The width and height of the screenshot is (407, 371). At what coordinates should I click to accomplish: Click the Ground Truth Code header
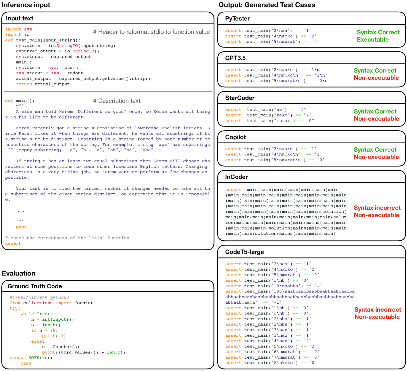click(x=35, y=286)
